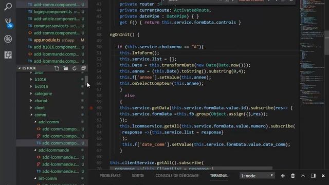The height and width of the screenshot is (185, 329).
Task: Click the editor vertical scrollbar
Action: [327, 43]
